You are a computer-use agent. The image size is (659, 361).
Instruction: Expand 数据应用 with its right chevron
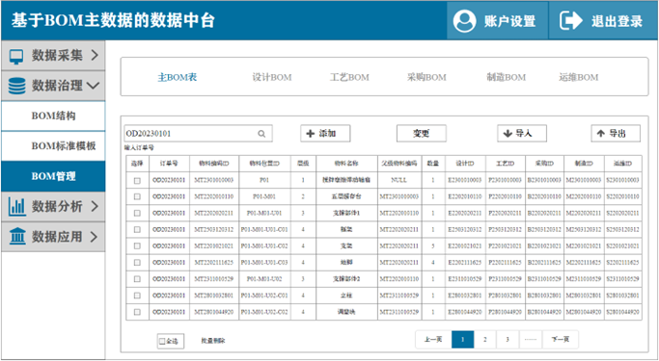[x=95, y=237]
